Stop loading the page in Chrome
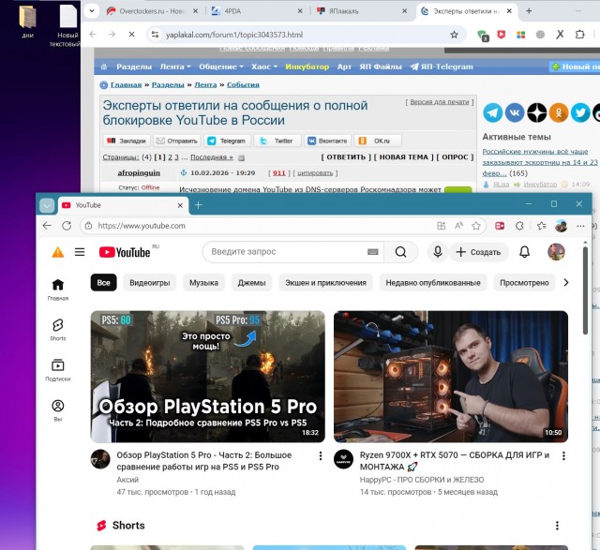This screenshot has width=600, height=550. click(131, 35)
